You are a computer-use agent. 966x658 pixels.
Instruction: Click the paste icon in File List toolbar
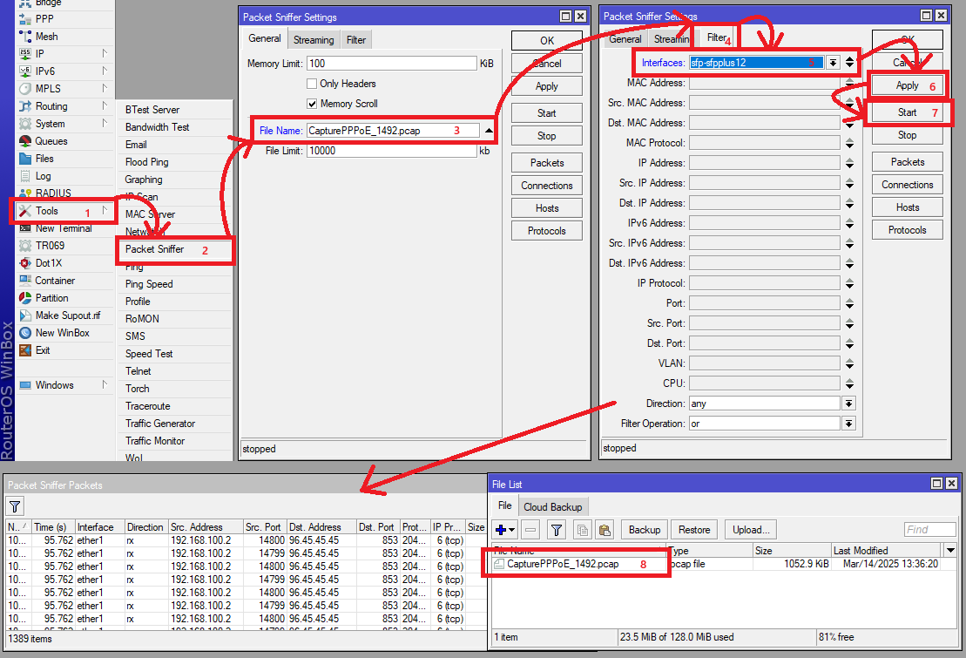pos(605,530)
